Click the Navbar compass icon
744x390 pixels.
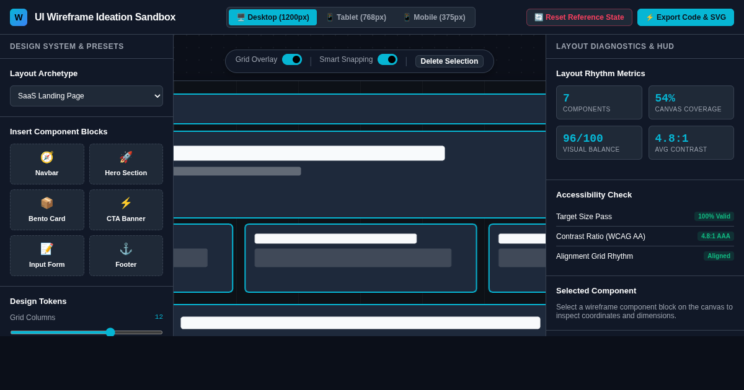pyautogui.click(x=47, y=157)
